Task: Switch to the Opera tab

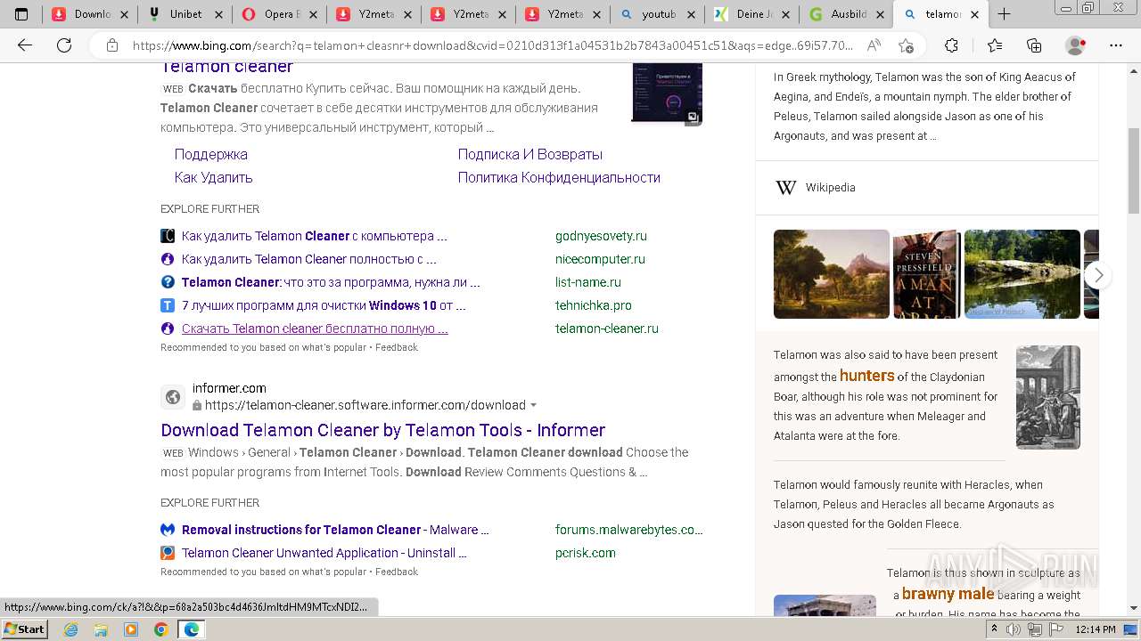Action: point(279,14)
